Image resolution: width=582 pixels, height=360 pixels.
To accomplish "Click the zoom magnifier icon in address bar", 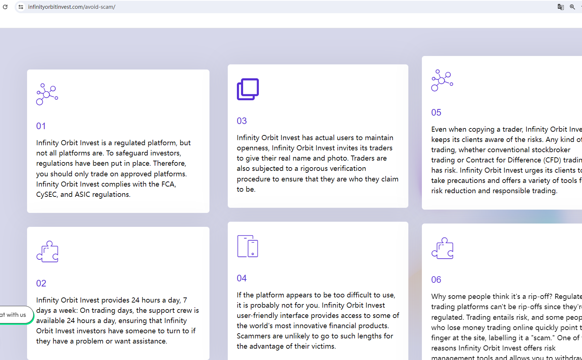I will (x=572, y=7).
